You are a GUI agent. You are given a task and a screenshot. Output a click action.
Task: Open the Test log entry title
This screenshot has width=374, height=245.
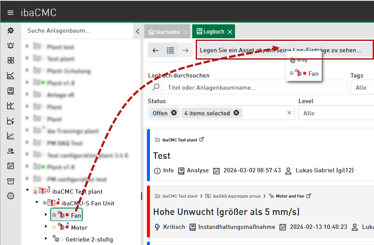pyautogui.click(x=162, y=156)
